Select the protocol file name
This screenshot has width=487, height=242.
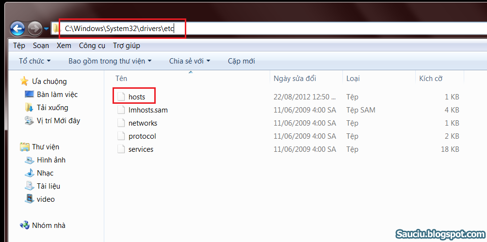coord(142,136)
